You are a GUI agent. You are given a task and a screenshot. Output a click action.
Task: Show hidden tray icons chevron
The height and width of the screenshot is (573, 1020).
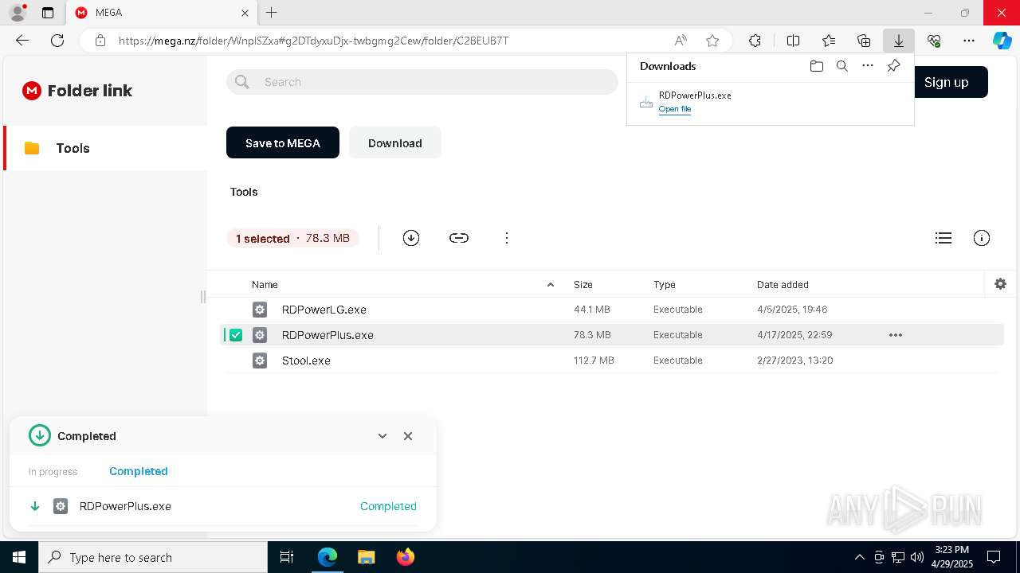point(859,557)
